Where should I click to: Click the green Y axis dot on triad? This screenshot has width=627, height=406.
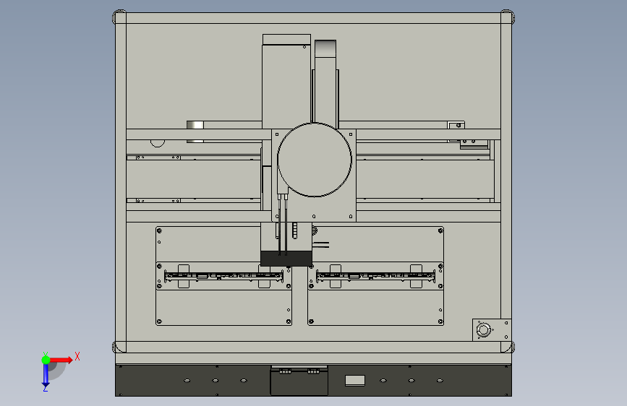46,360
